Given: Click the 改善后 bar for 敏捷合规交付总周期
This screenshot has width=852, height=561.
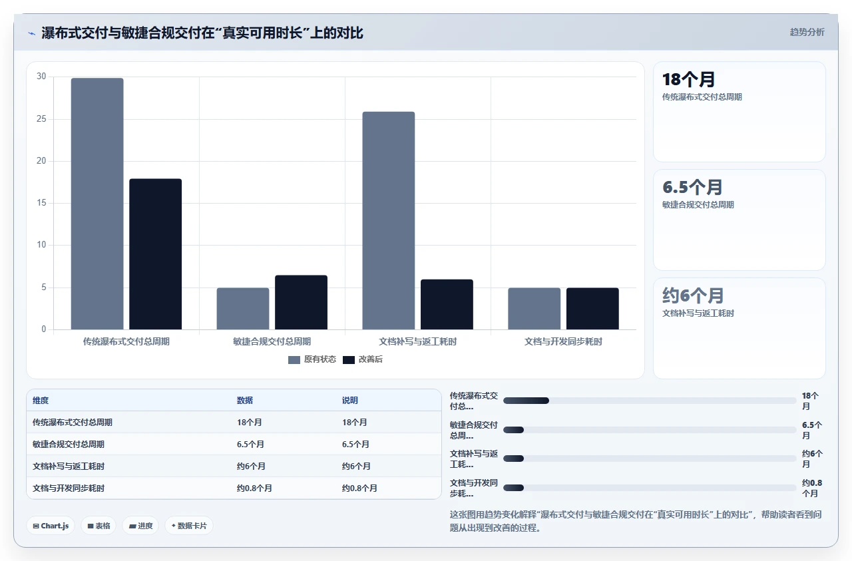Looking at the screenshot, I should pos(301,302).
